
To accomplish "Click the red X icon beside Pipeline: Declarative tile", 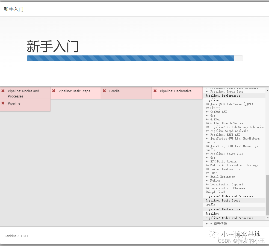I will click(155, 91).
